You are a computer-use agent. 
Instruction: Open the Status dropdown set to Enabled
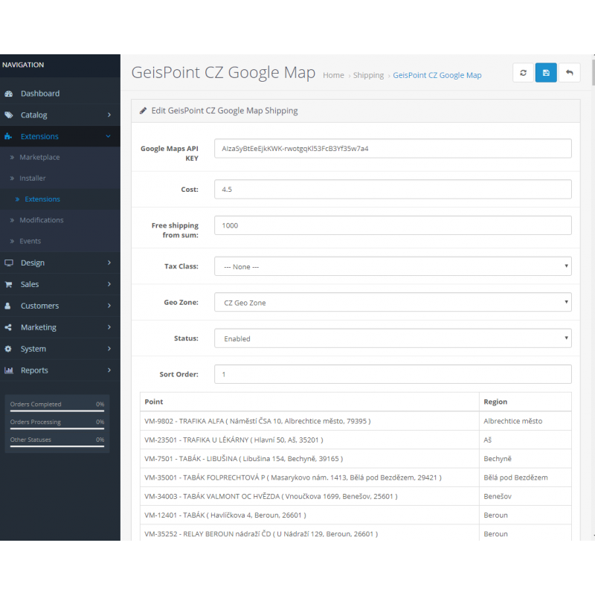pyautogui.click(x=393, y=338)
